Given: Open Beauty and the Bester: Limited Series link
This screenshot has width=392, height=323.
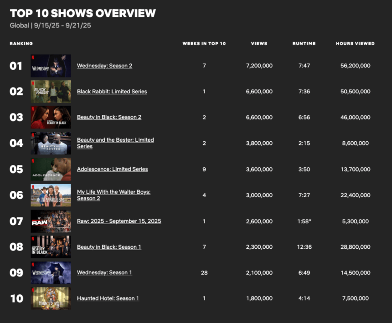Looking at the screenshot, I should click(115, 143).
